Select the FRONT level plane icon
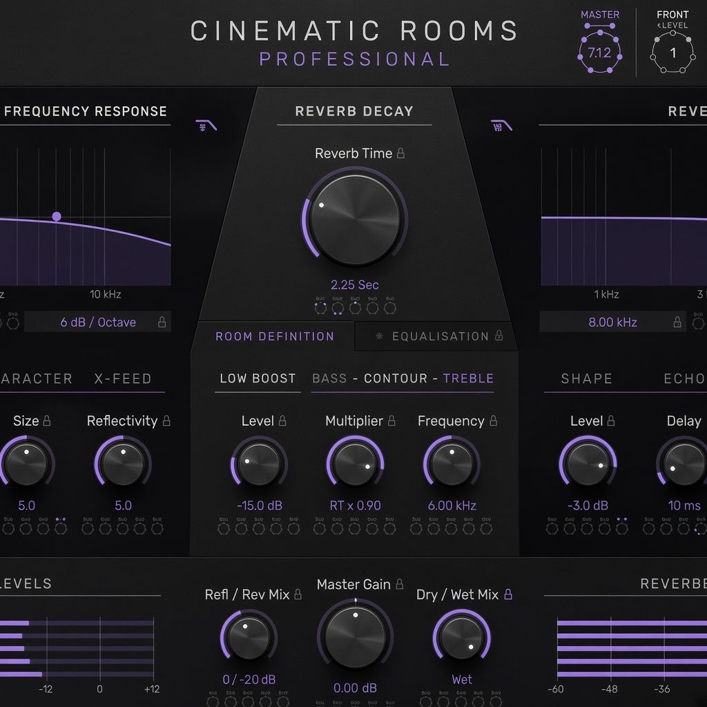This screenshot has height=707, width=707. pyautogui.click(x=672, y=52)
